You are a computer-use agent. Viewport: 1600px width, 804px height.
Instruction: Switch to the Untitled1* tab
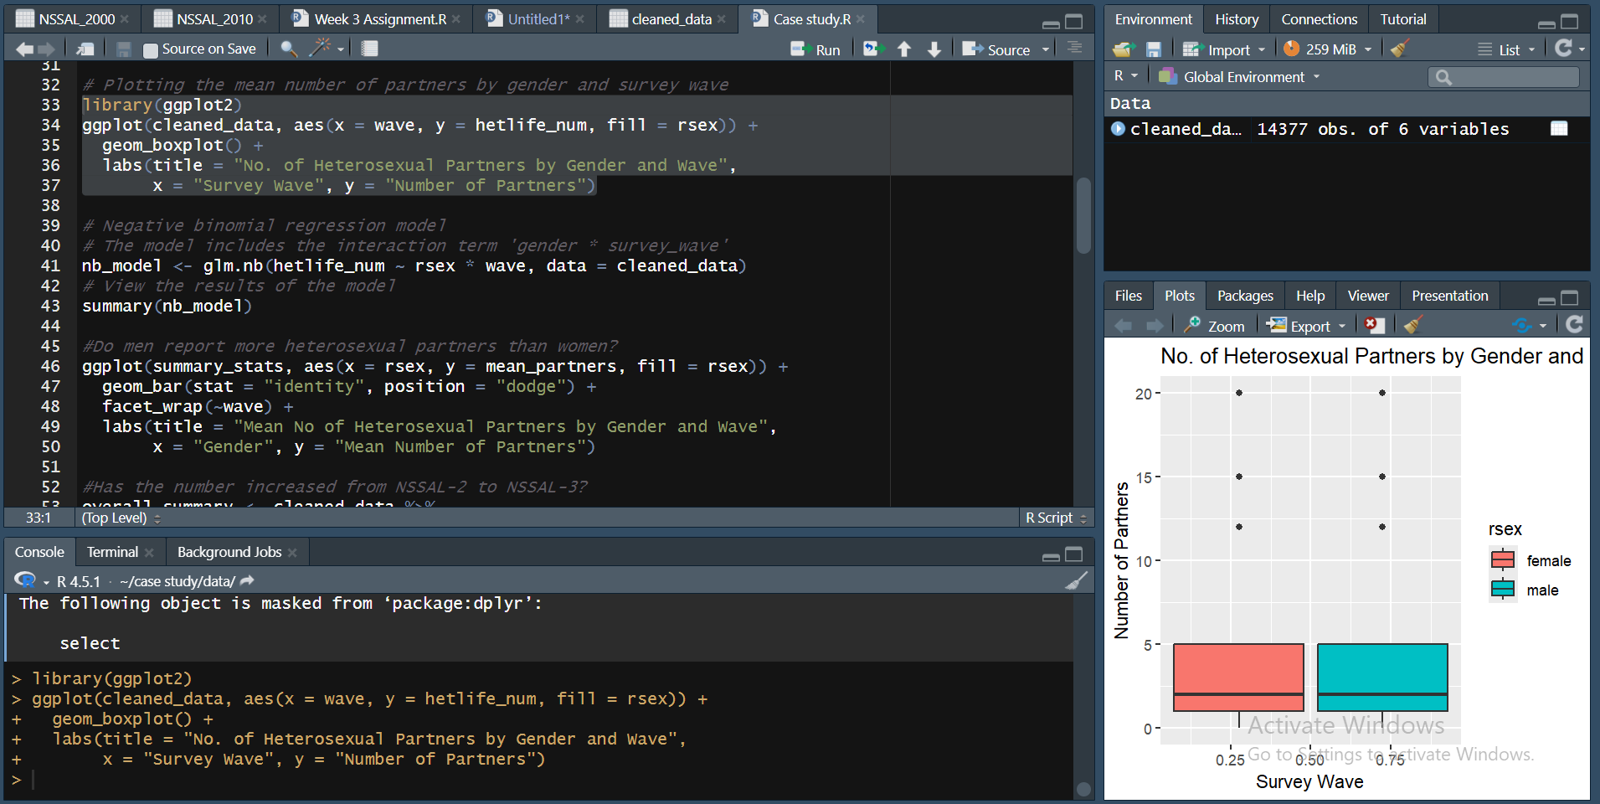point(538,18)
